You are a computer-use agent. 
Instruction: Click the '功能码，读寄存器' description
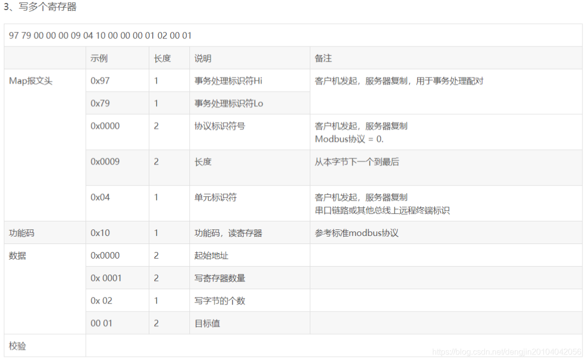pos(228,233)
